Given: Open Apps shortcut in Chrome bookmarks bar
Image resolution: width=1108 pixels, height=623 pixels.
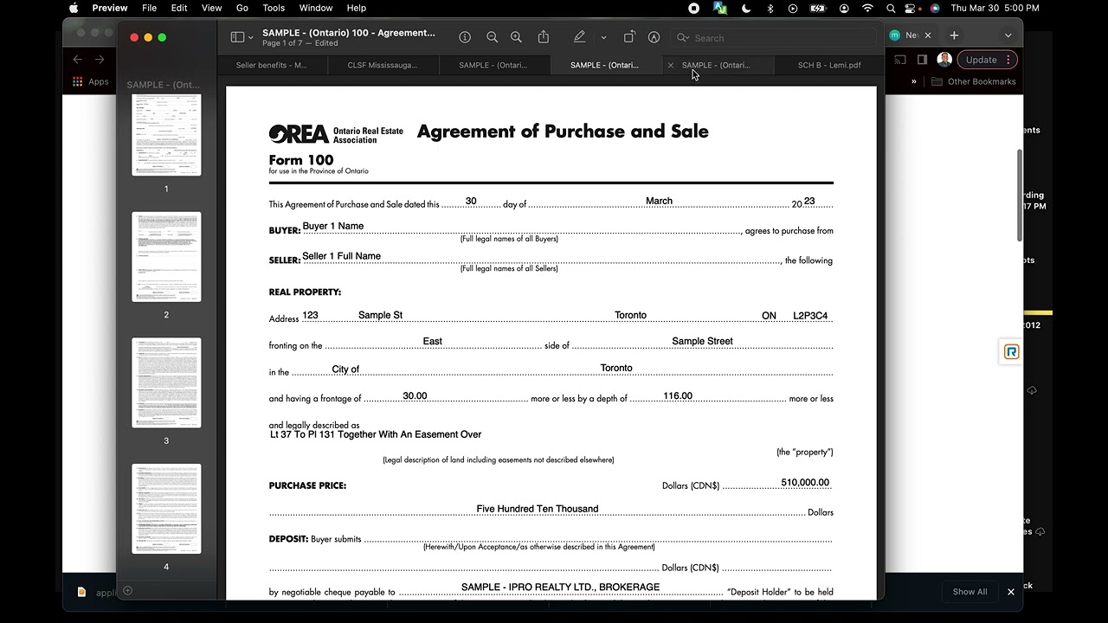Looking at the screenshot, I should click(91, 82).
